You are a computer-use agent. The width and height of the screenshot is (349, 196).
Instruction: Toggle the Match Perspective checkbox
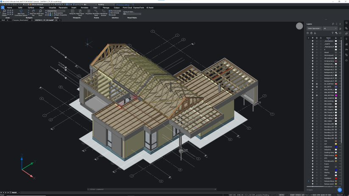point(60,15)
